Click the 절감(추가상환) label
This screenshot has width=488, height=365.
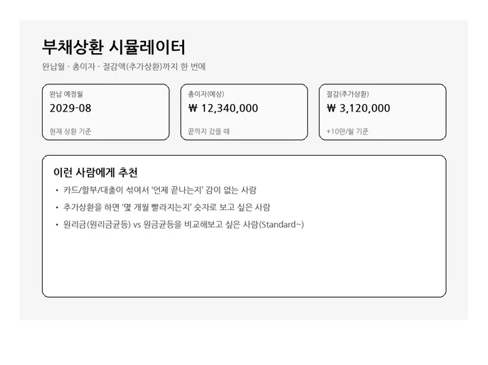348,94
